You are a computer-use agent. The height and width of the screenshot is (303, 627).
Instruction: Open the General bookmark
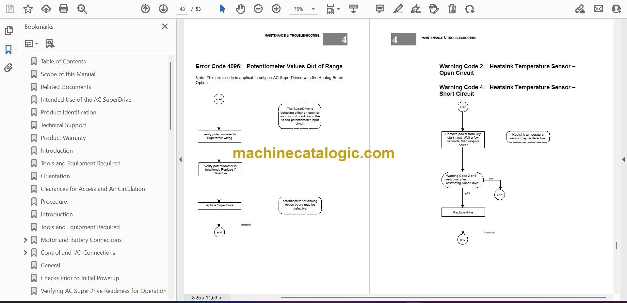coord(50,265)
